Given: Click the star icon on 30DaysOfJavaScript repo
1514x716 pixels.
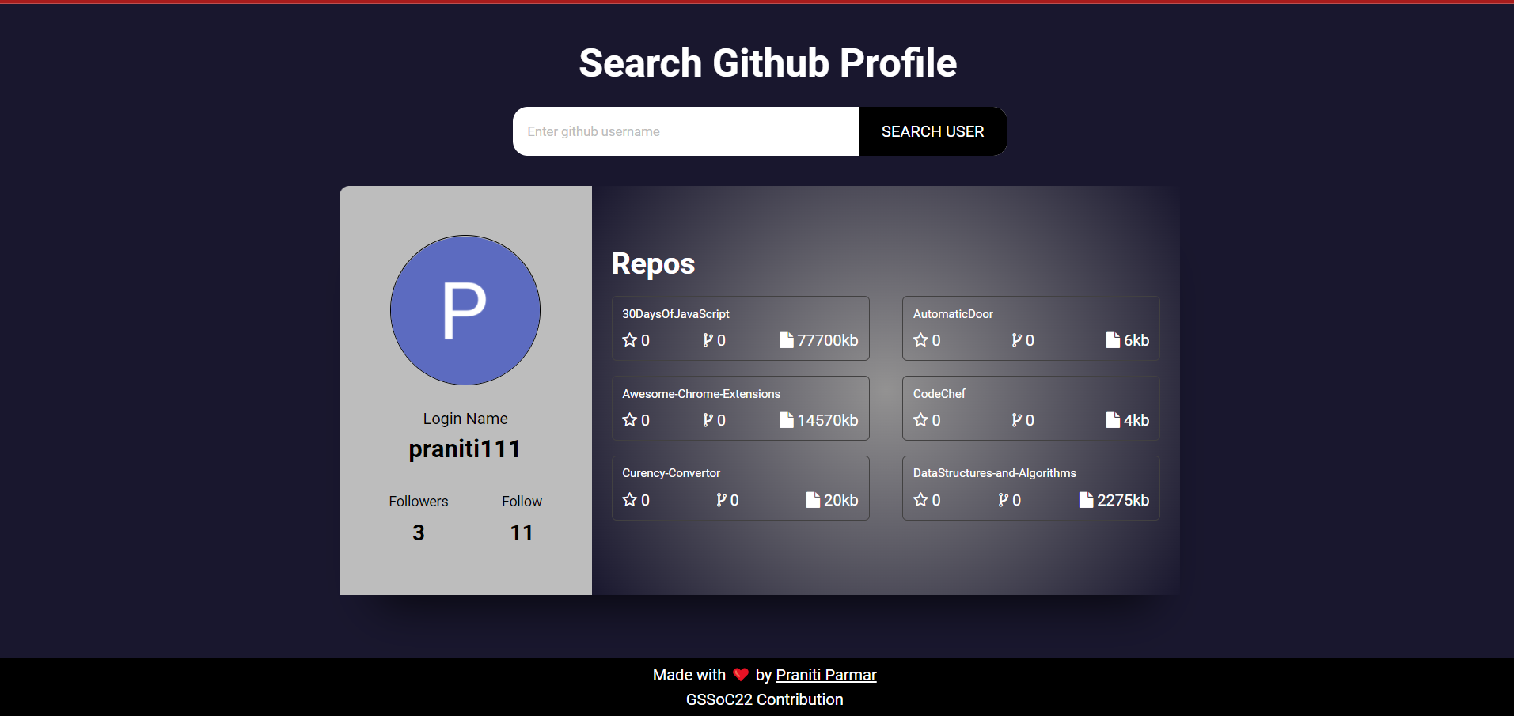Looking at the screenshot, I should (x=629, y=340).
